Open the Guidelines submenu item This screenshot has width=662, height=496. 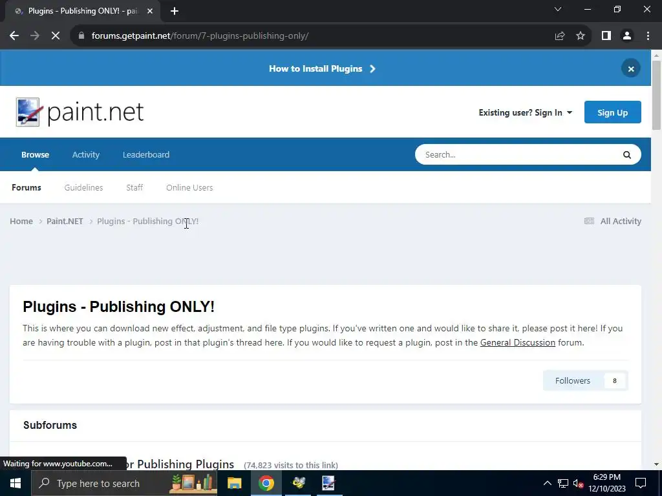(83, 188)
